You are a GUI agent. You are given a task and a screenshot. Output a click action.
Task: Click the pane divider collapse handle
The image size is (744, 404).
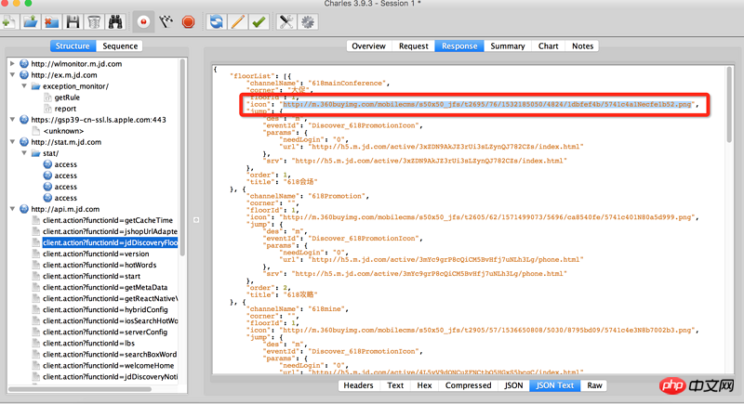(196, 220)
